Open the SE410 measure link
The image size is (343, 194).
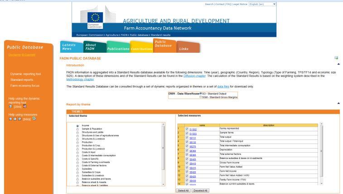[x=193, y=164]
